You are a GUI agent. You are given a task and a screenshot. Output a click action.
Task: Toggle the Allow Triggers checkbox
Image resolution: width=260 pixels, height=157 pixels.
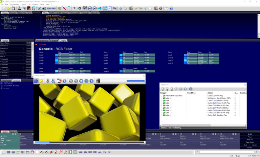(5, 20)
